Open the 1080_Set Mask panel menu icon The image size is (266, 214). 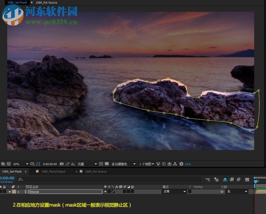(x=25, y=171)
